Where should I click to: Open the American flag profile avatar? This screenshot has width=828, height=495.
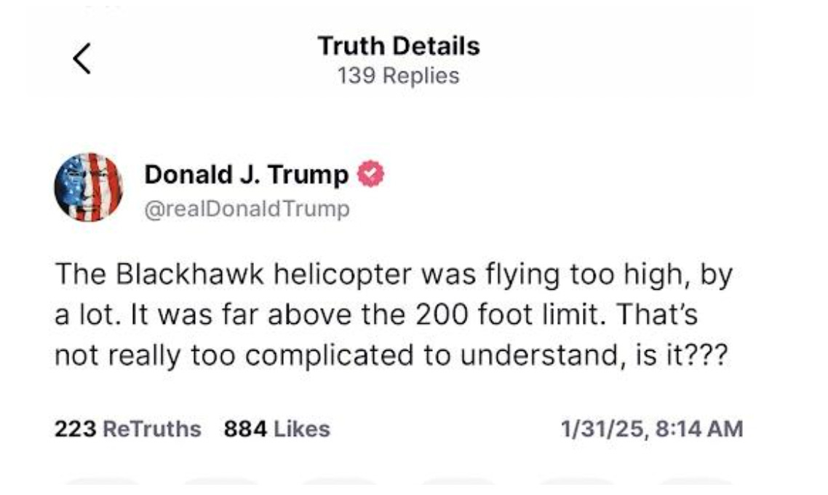(x=89, y=188)
